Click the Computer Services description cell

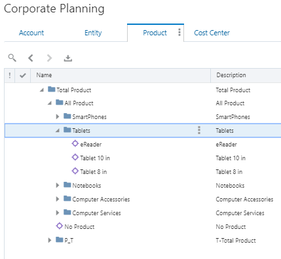(240, 213)
